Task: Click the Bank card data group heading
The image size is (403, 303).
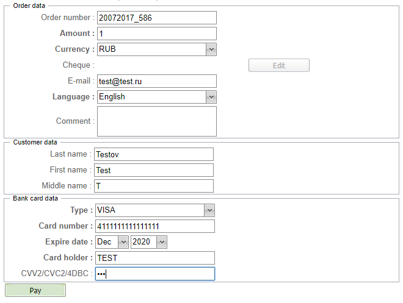Action: pyautogui.click(x=35, y=198)
